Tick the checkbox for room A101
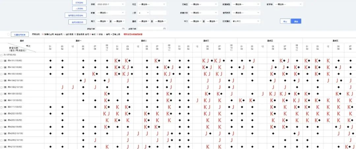356x149 pixels. pos(2,61)
